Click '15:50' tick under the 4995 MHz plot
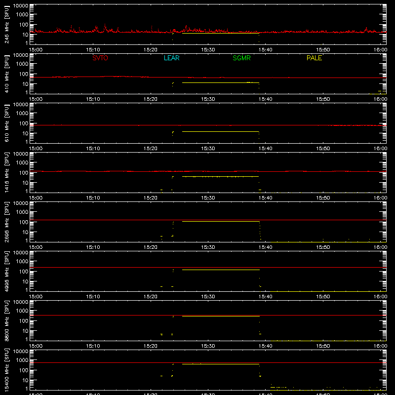This screenshot has height=395, width=395. click(x=323, y=297)
